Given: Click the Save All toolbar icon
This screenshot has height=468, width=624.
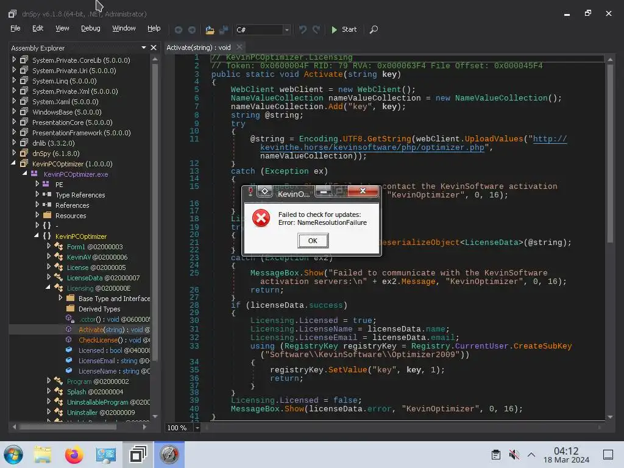Looking at the screenshot, I should coord(224,30).
